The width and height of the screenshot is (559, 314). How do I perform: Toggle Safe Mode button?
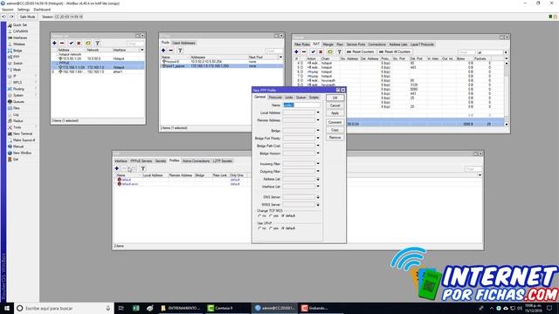pos(27,17)
